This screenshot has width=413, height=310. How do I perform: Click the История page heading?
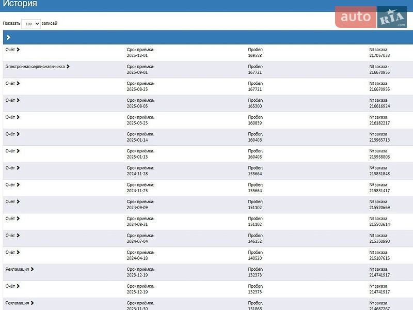[x=20, y=4]
